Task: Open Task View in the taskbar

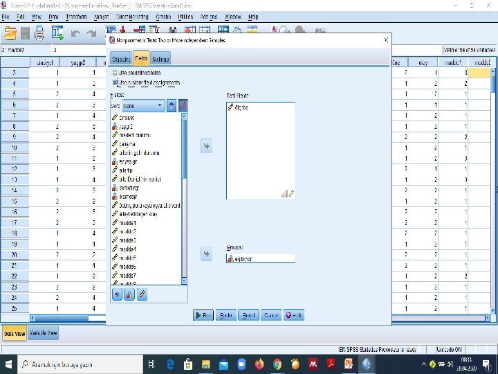Action: coord(151,364)
